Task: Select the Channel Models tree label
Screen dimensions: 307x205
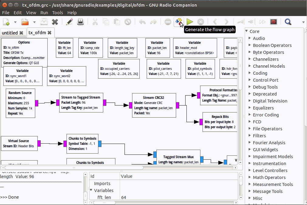Action: 269,66
